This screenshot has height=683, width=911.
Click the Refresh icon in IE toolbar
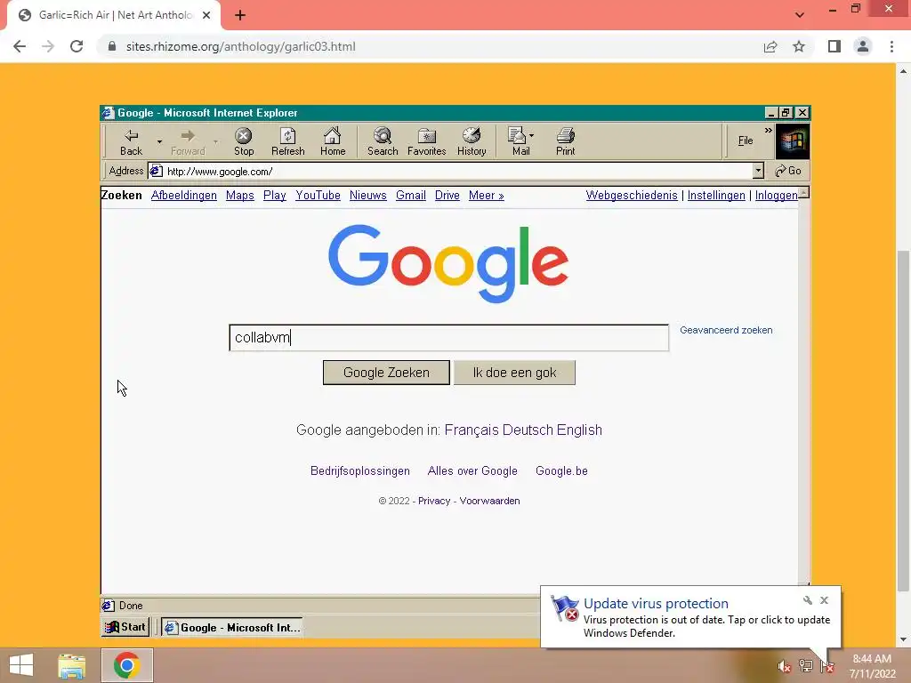287,141
